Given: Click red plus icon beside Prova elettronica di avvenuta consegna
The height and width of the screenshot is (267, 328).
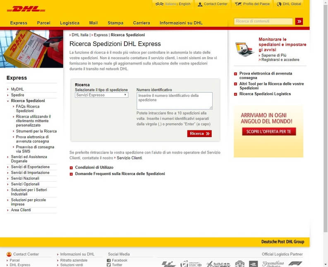Looking at the screenshot, I should [235, 74].
